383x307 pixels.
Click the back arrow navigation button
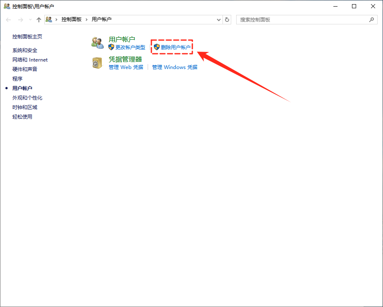(8, 20)
